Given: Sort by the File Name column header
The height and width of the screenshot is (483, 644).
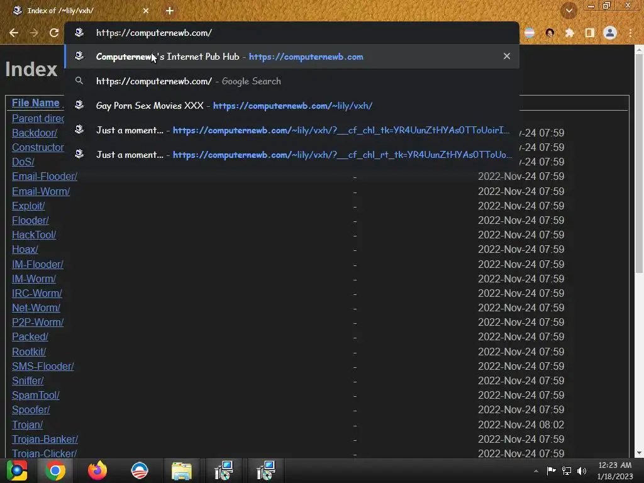Looking at the screenshot, I should click(36, 103).
